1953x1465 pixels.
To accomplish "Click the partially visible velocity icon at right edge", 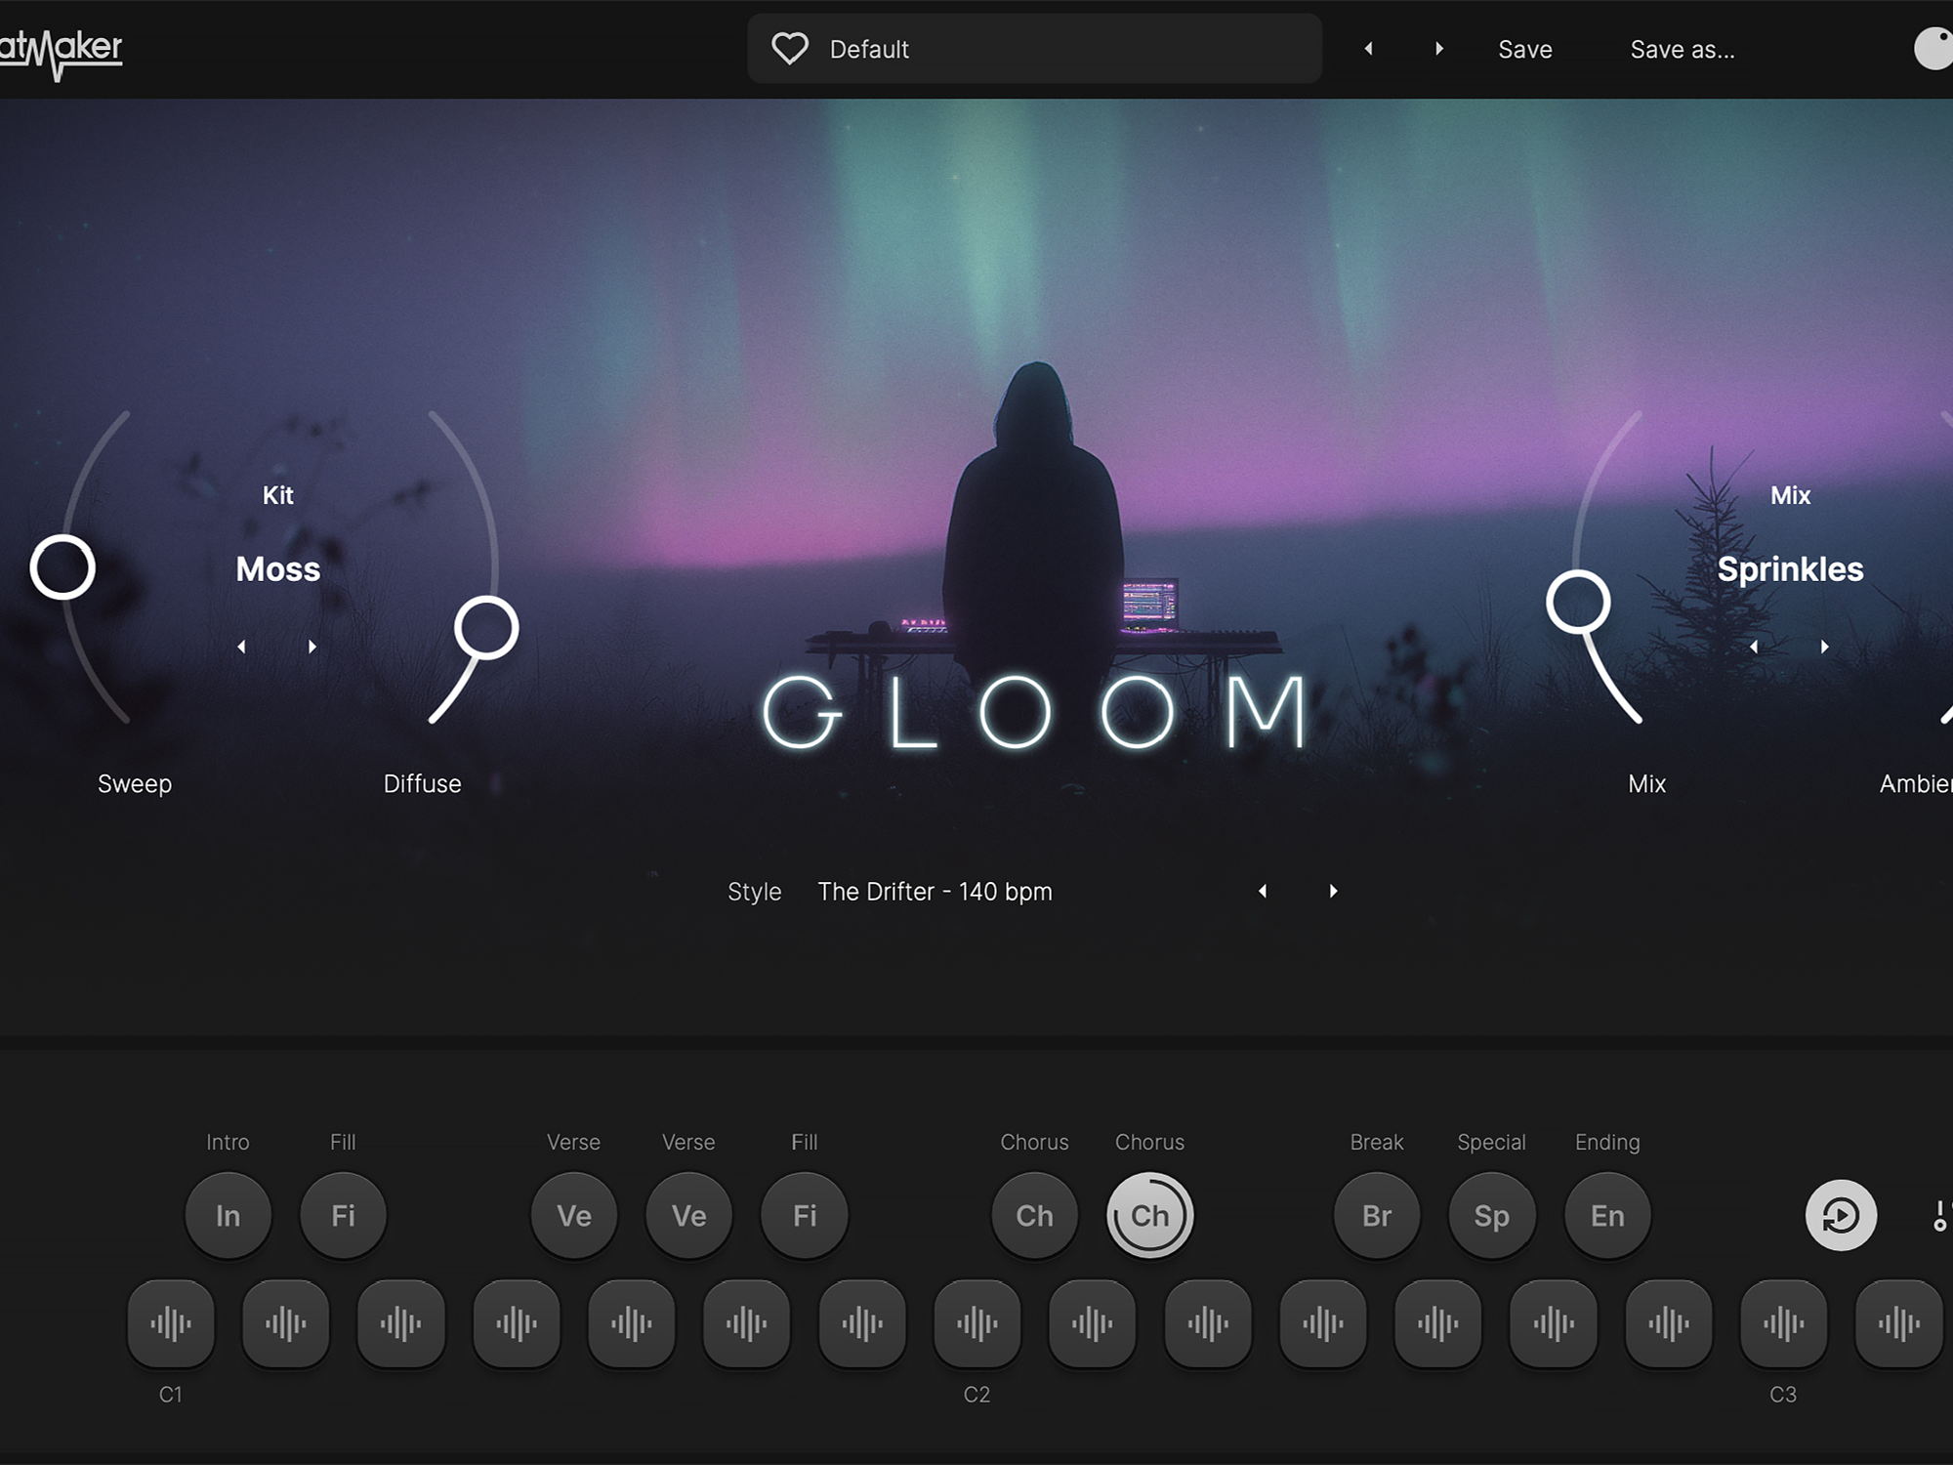I will (x=1941, y=1216).
